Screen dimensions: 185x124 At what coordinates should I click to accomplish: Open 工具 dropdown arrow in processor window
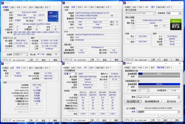tap(36, 60)
